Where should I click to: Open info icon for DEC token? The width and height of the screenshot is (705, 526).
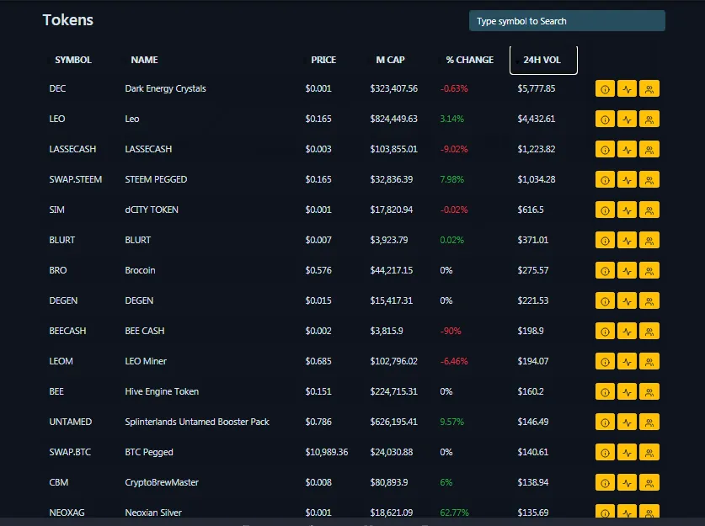605,88
